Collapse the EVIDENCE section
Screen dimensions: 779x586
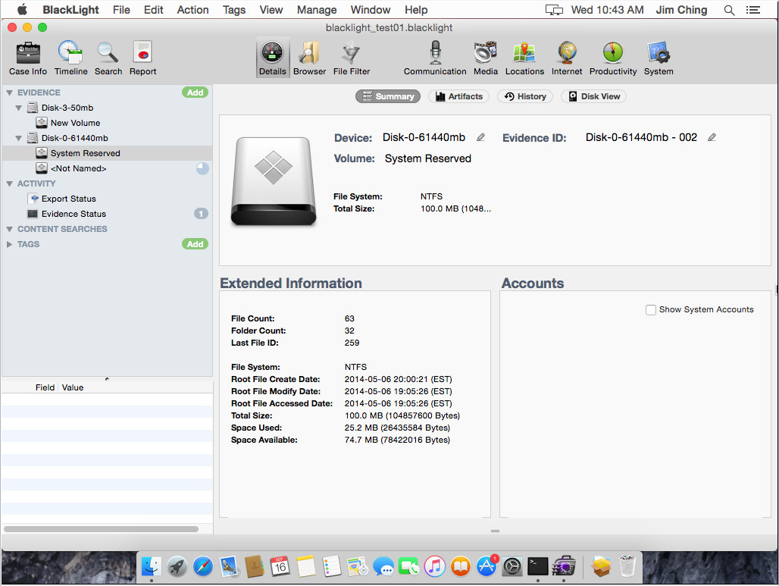pos(9,93)
